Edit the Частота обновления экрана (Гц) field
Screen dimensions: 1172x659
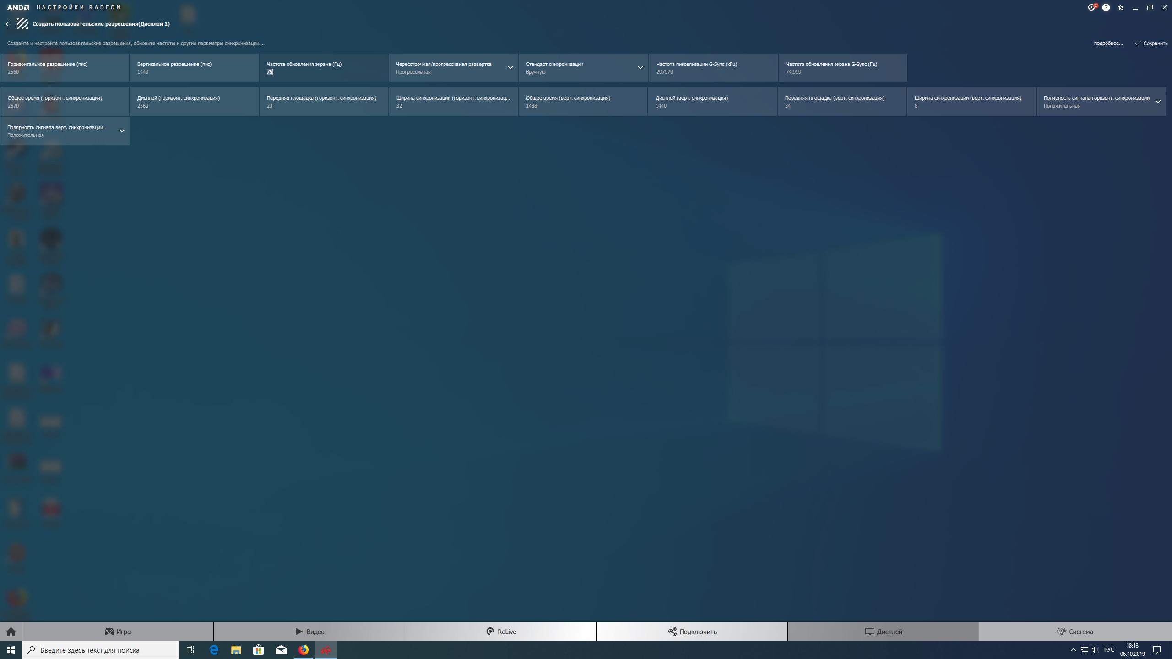point(323,72)
